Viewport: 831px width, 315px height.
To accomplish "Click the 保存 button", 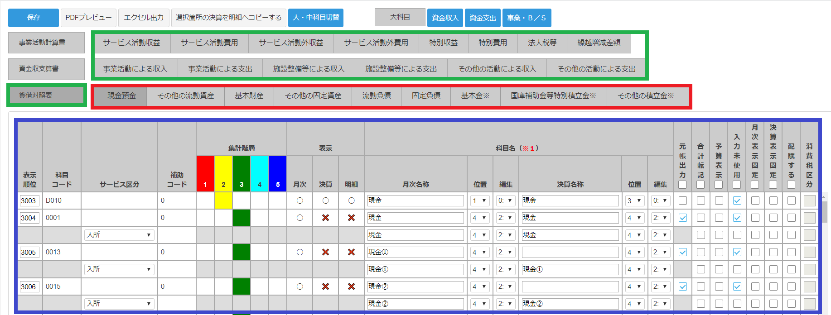I will click(34, 18).
